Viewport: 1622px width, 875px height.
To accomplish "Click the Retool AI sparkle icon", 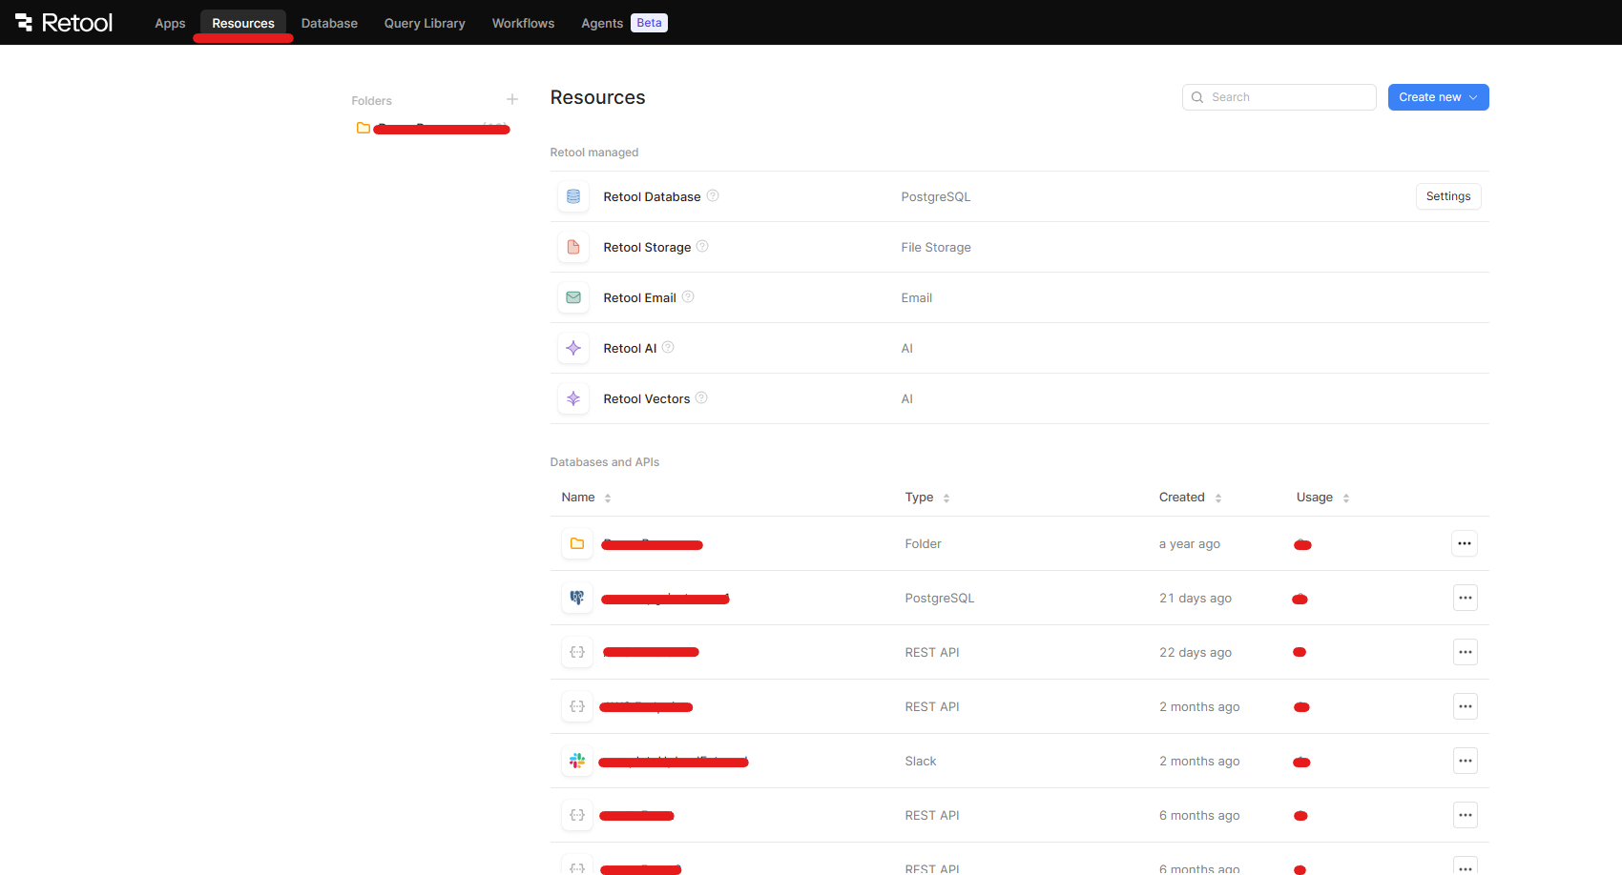I will pos(573,348).
